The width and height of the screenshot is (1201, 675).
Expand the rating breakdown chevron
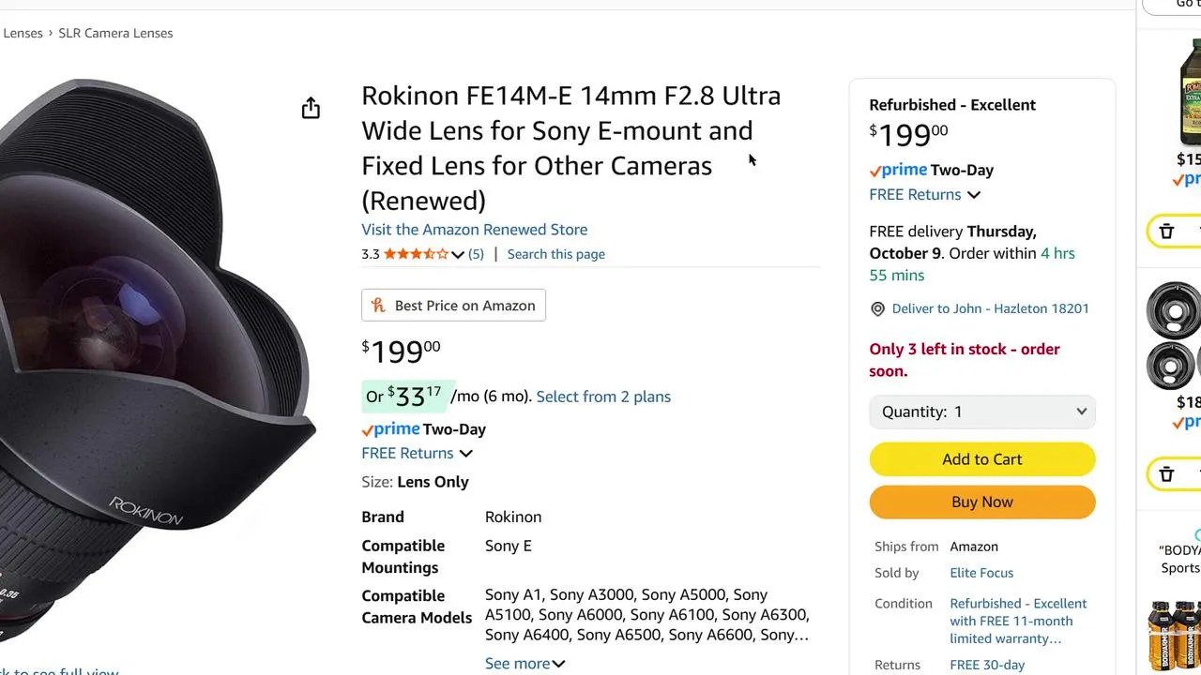coord(458,254)
